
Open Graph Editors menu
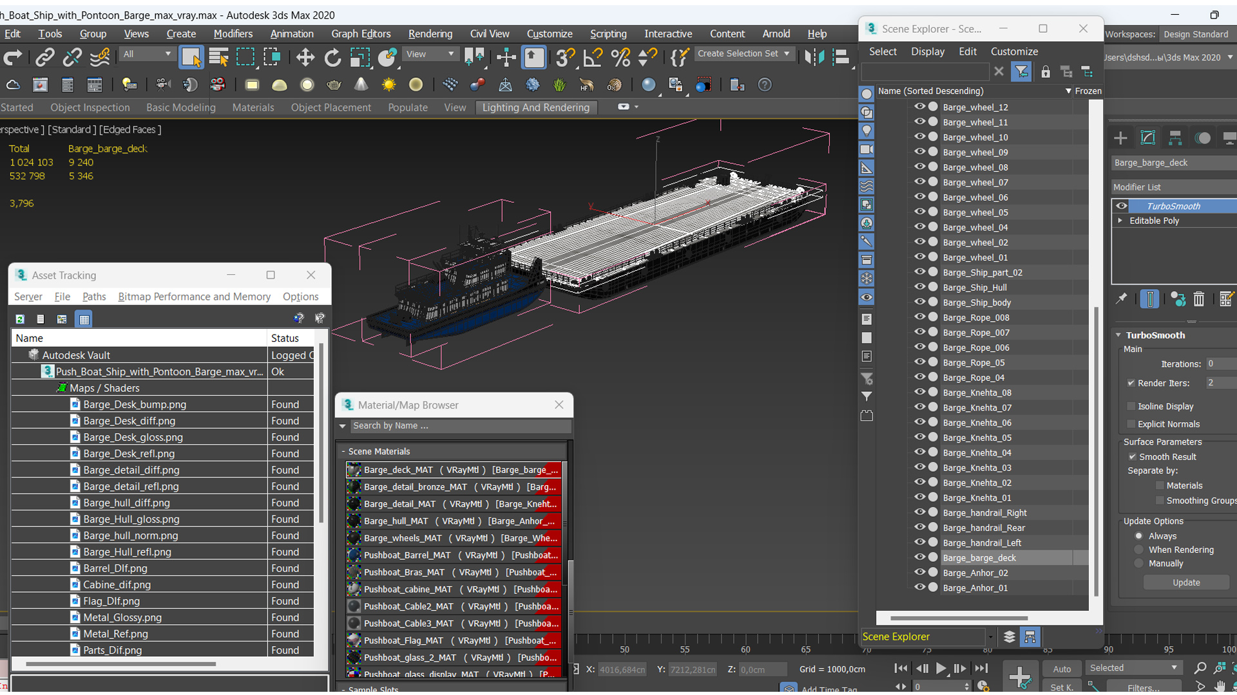pos(361,34)
